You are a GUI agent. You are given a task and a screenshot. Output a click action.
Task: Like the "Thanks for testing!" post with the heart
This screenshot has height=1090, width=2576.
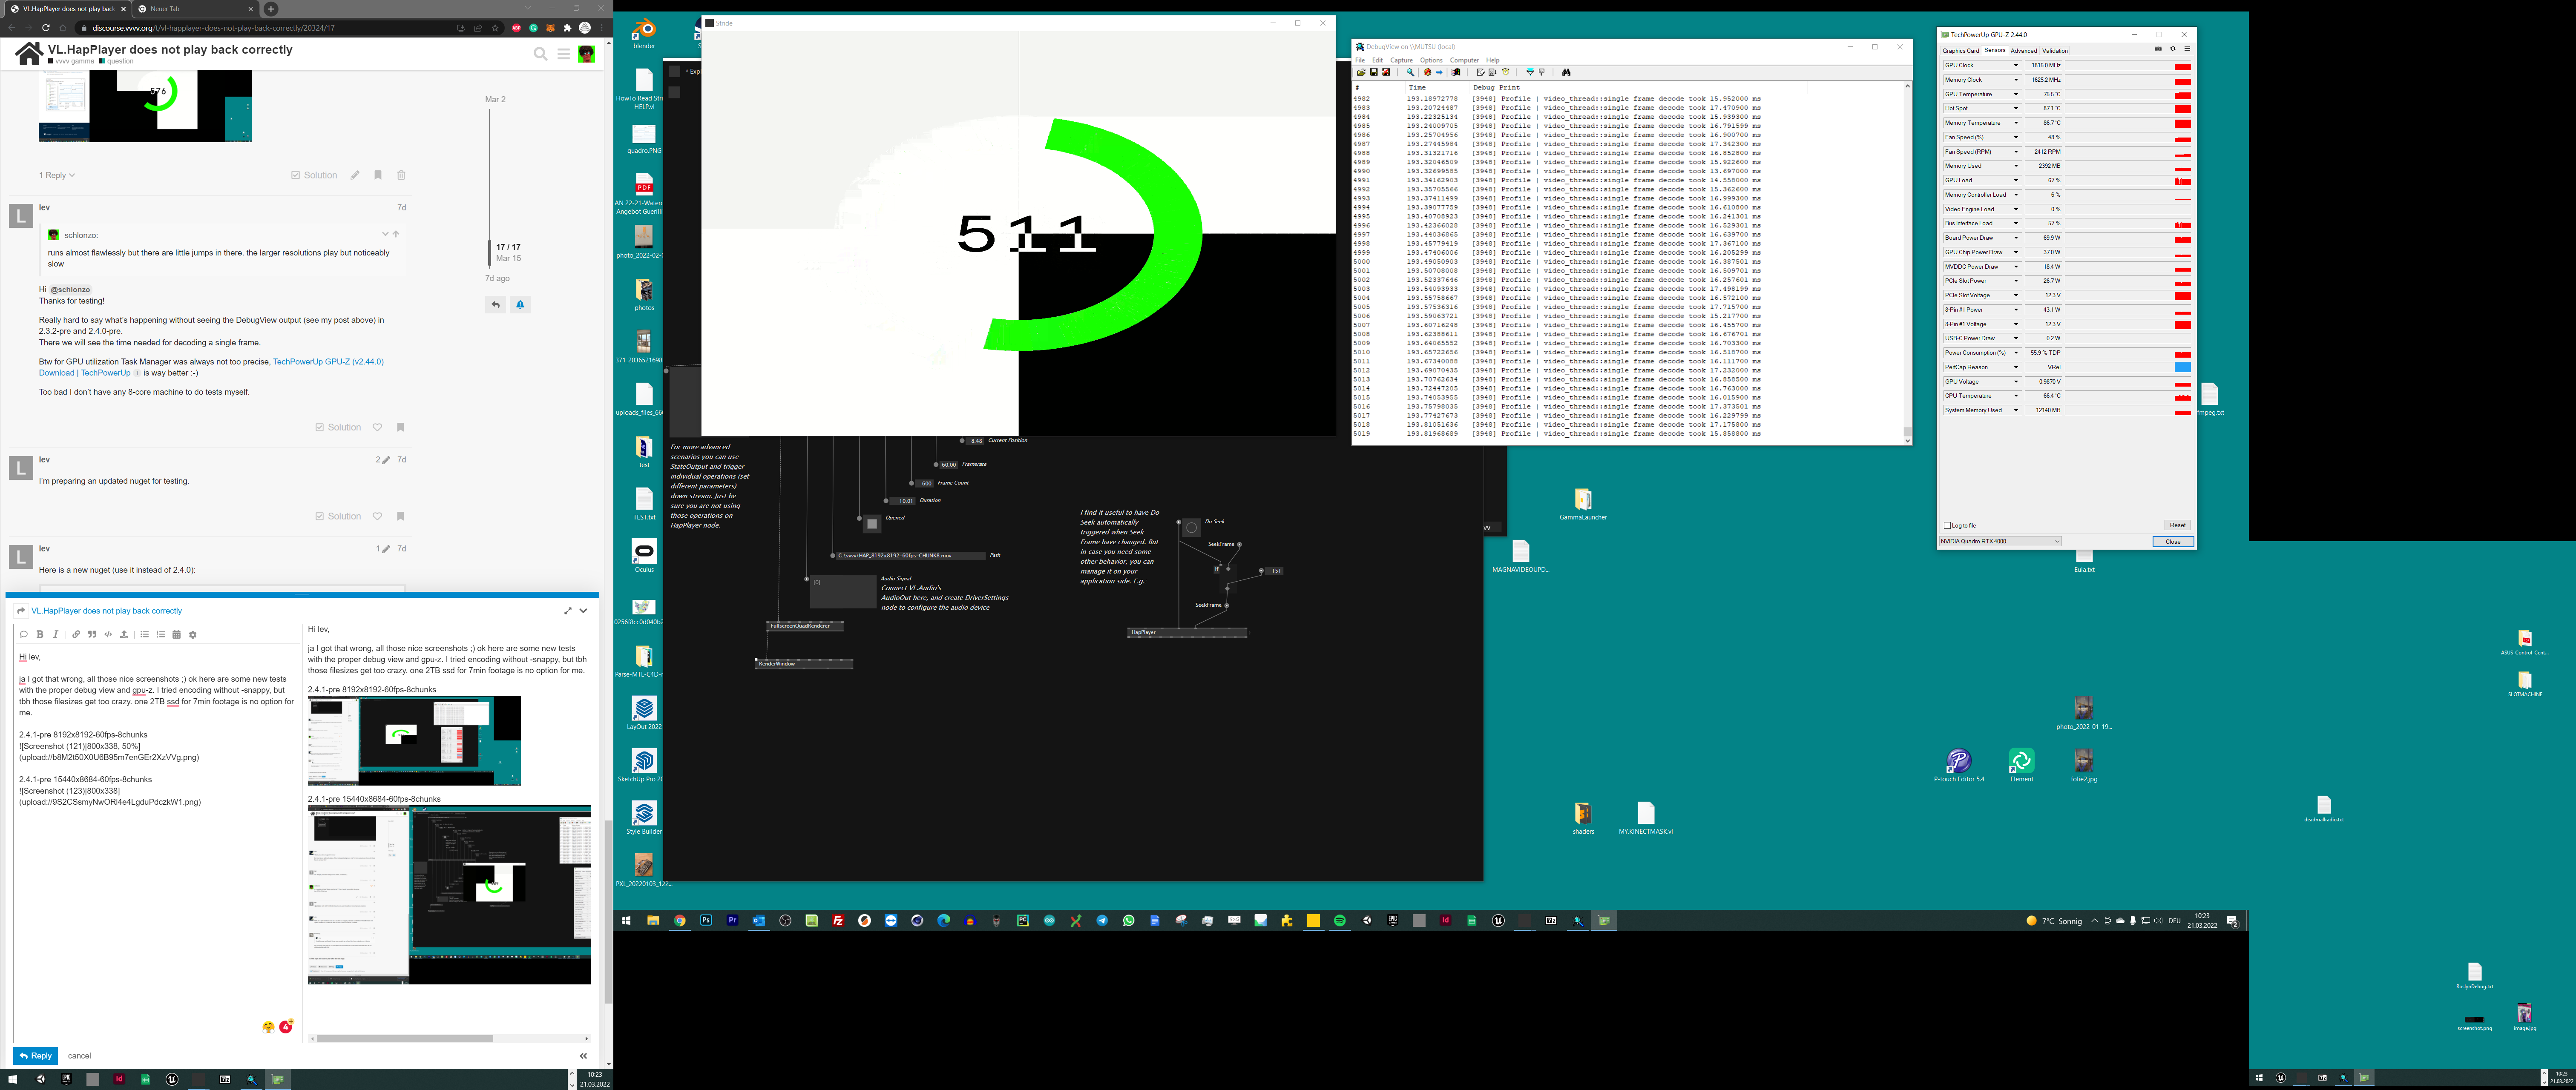377,427
